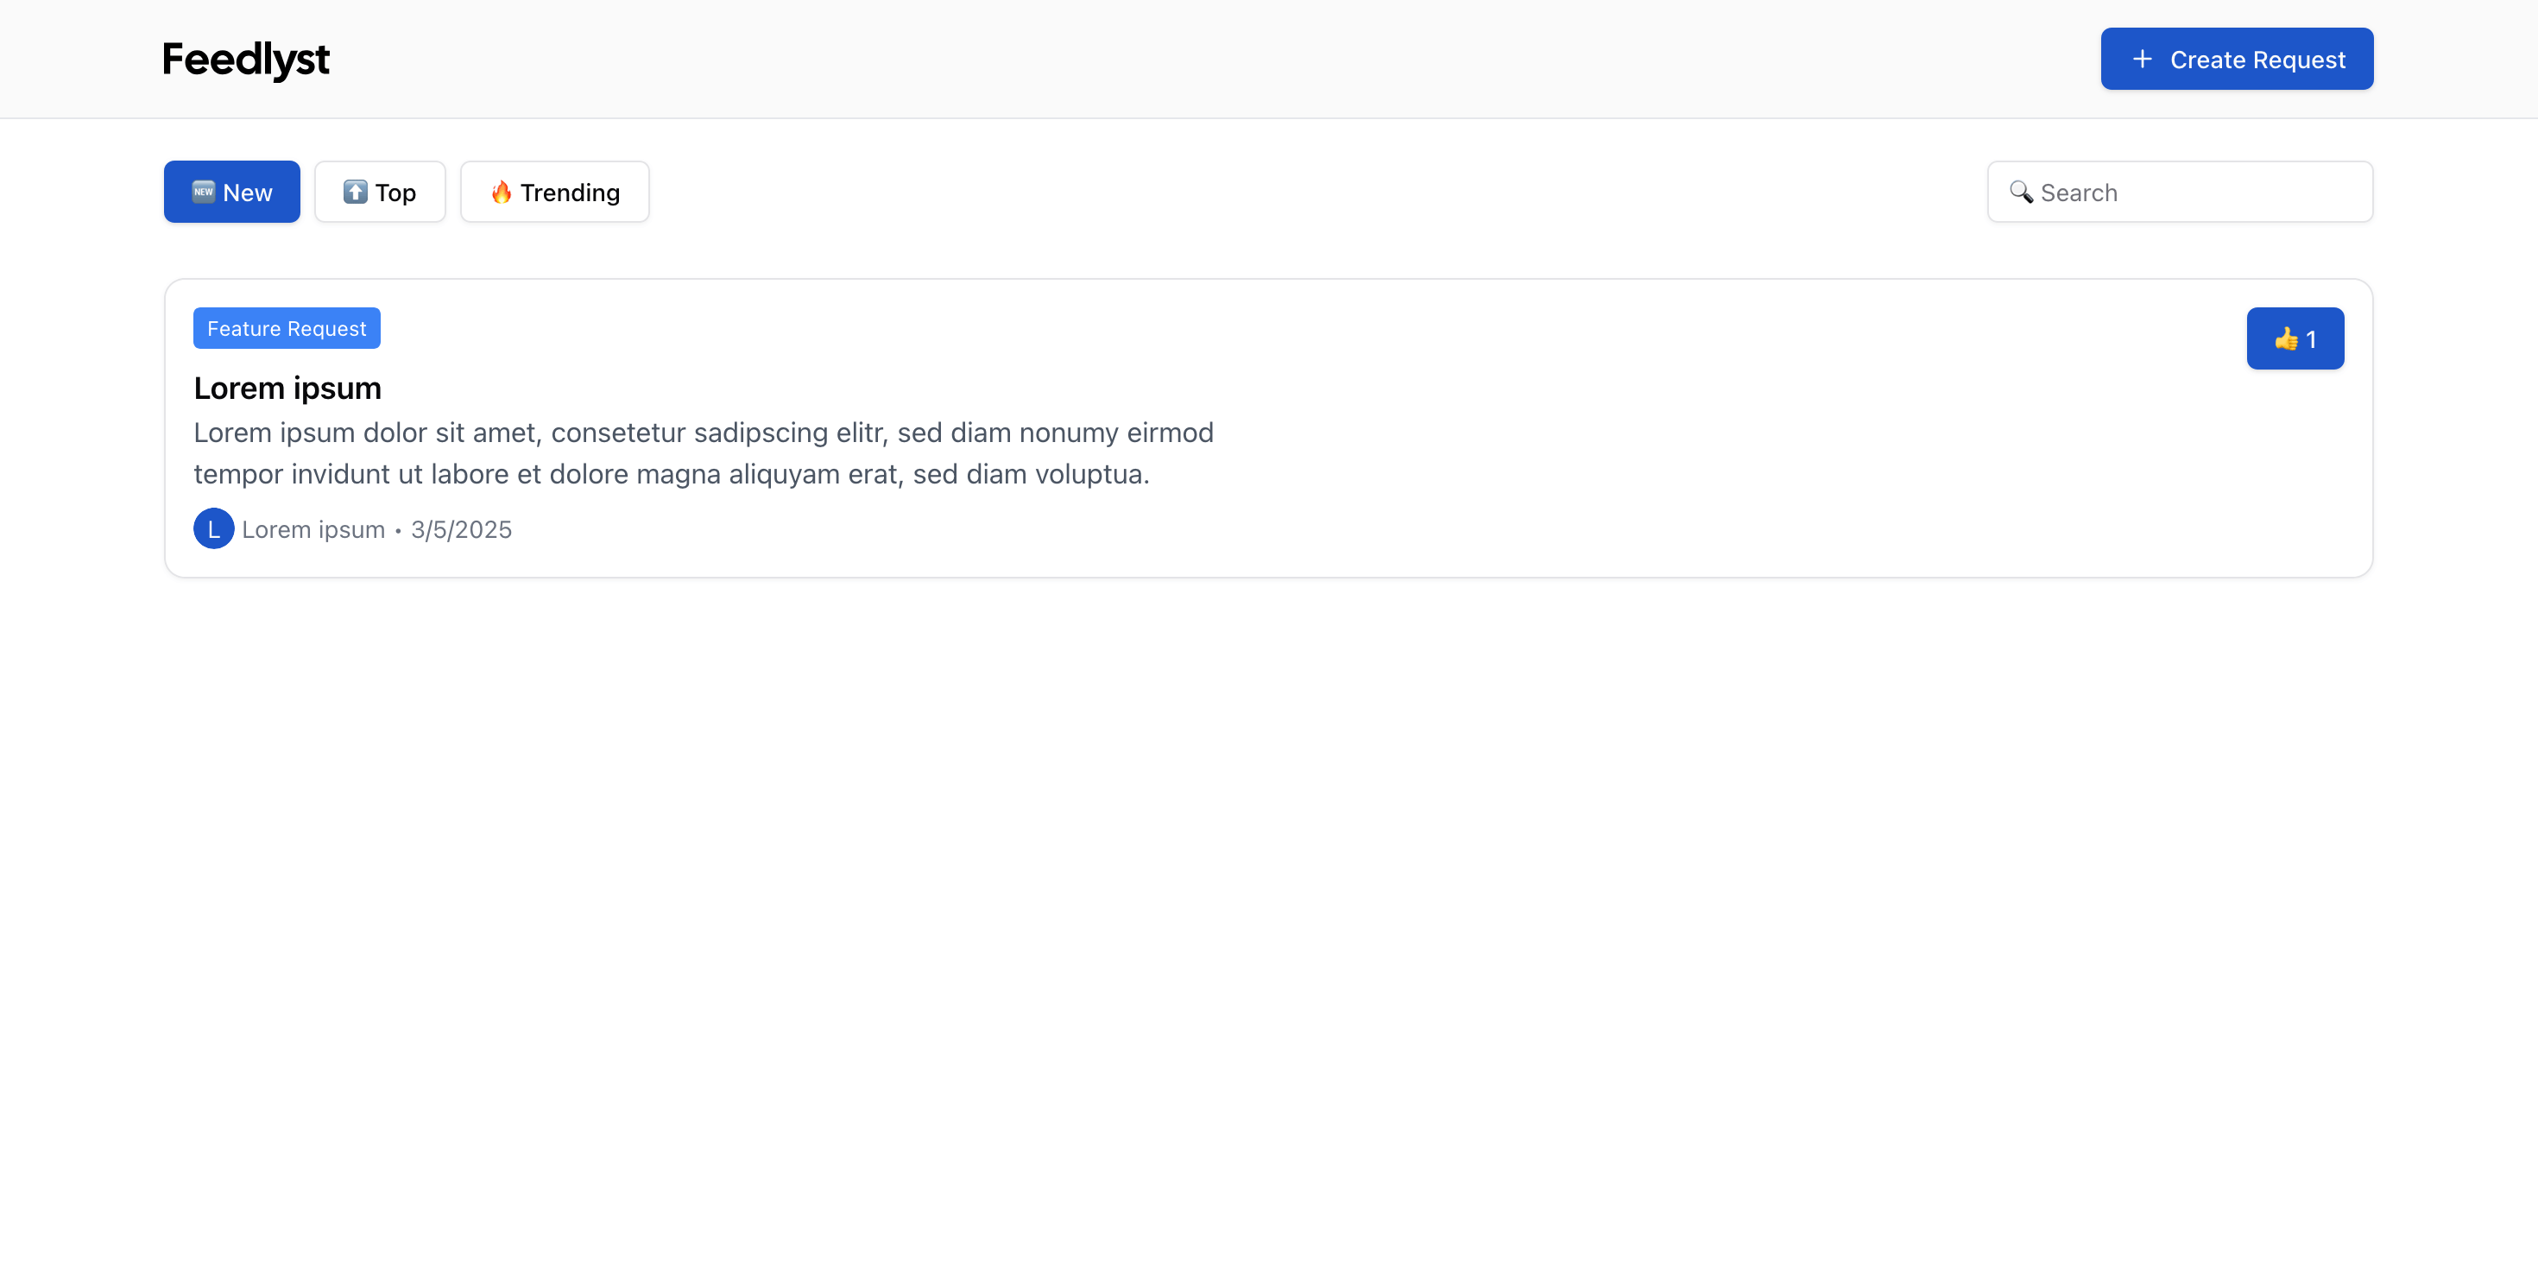Click the L user avatar
Image resolution: width=2538 pixels, height=1283 pixels.
(x=214, y=529)
